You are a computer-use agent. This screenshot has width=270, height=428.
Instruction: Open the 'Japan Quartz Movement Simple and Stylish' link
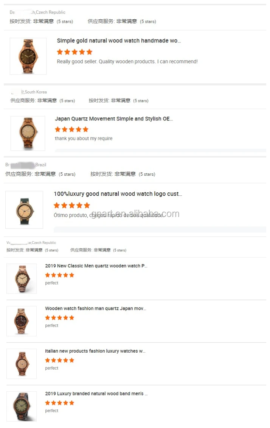click(114, 119)
